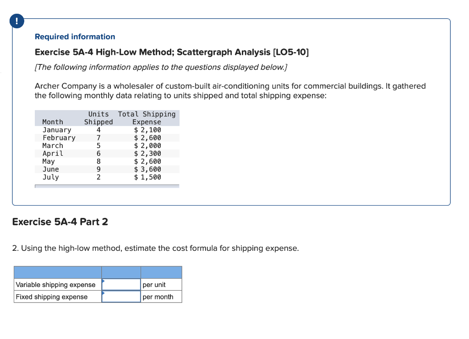Click inside the Fixed shipping expense input box

120,297
